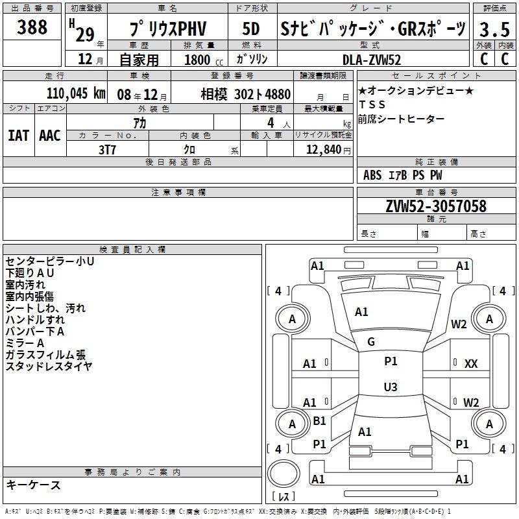Image resolution: width=519 pixels, height=519 pixels.
Task: Select the inspector note ハンドルすれ
Action: point(35,319)
